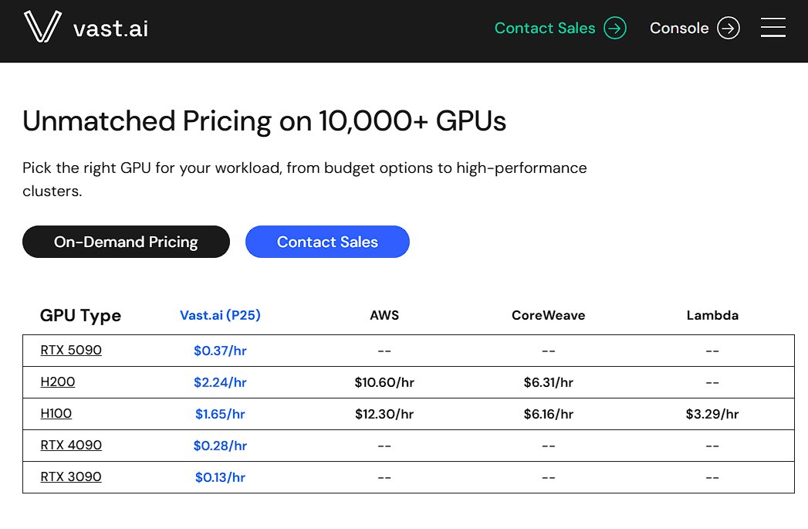Go to Console from the header
Viewport: 808px width, 529px height.
coord(679,29)
